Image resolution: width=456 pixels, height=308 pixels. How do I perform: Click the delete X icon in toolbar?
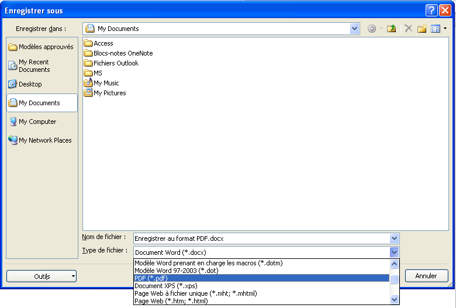click(x=408, y=29)
